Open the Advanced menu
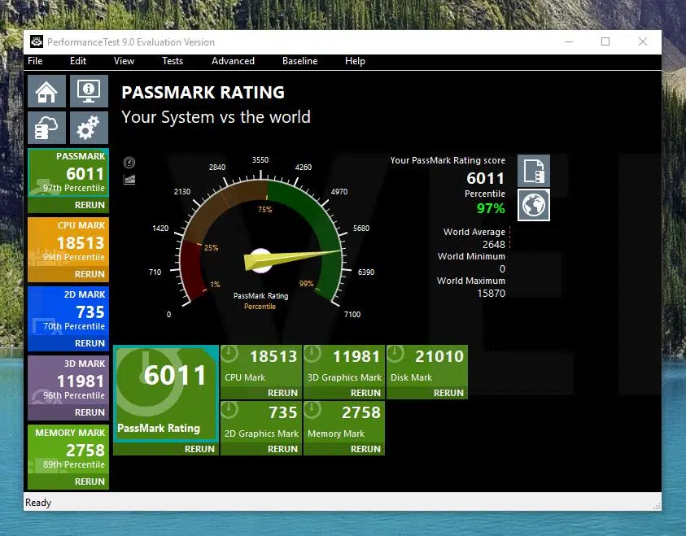The width and height of the screenshot is (686, 536). coord(233,61)
